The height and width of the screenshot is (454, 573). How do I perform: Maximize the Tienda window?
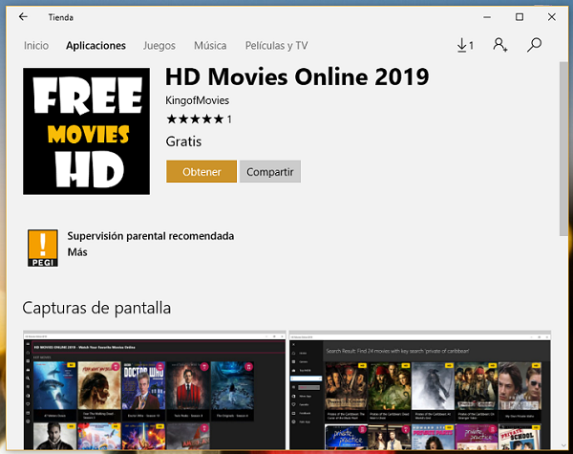coord(520,17)
